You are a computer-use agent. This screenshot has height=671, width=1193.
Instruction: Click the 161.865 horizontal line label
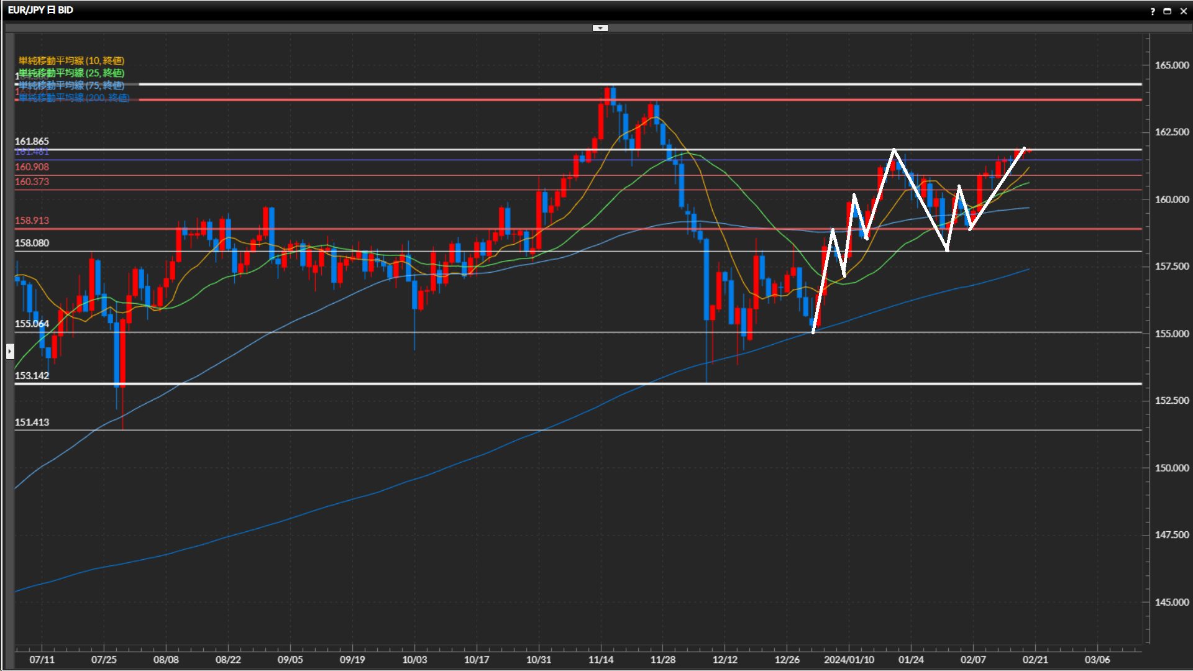pyautogui.click(x=32, y=142)
